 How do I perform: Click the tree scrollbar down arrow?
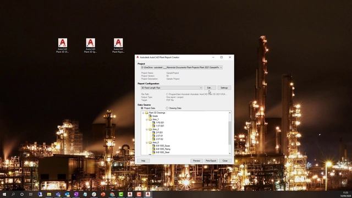pyautogui.click(x=230, y=153)
